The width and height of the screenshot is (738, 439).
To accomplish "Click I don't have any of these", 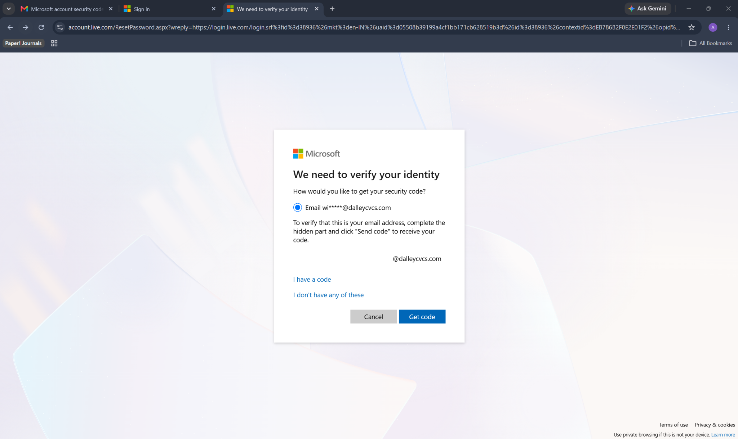I will pyautogui.click(x=328, y=295).
